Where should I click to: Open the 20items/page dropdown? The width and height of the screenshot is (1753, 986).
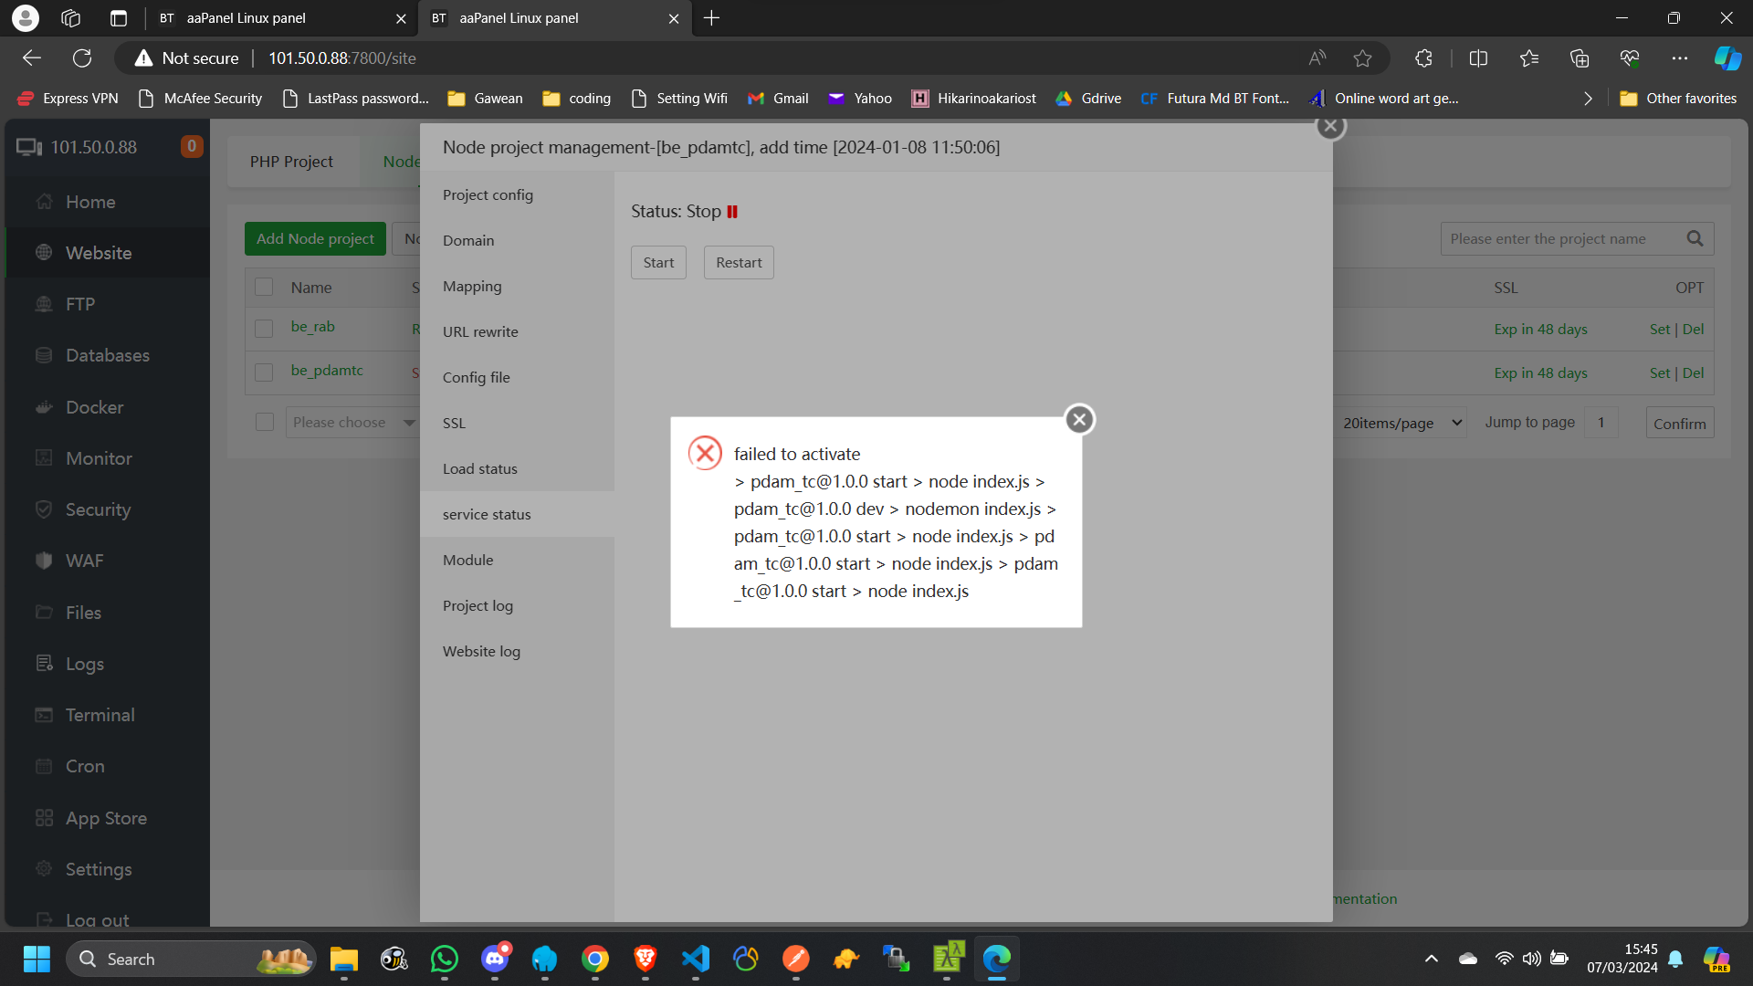1401,422
